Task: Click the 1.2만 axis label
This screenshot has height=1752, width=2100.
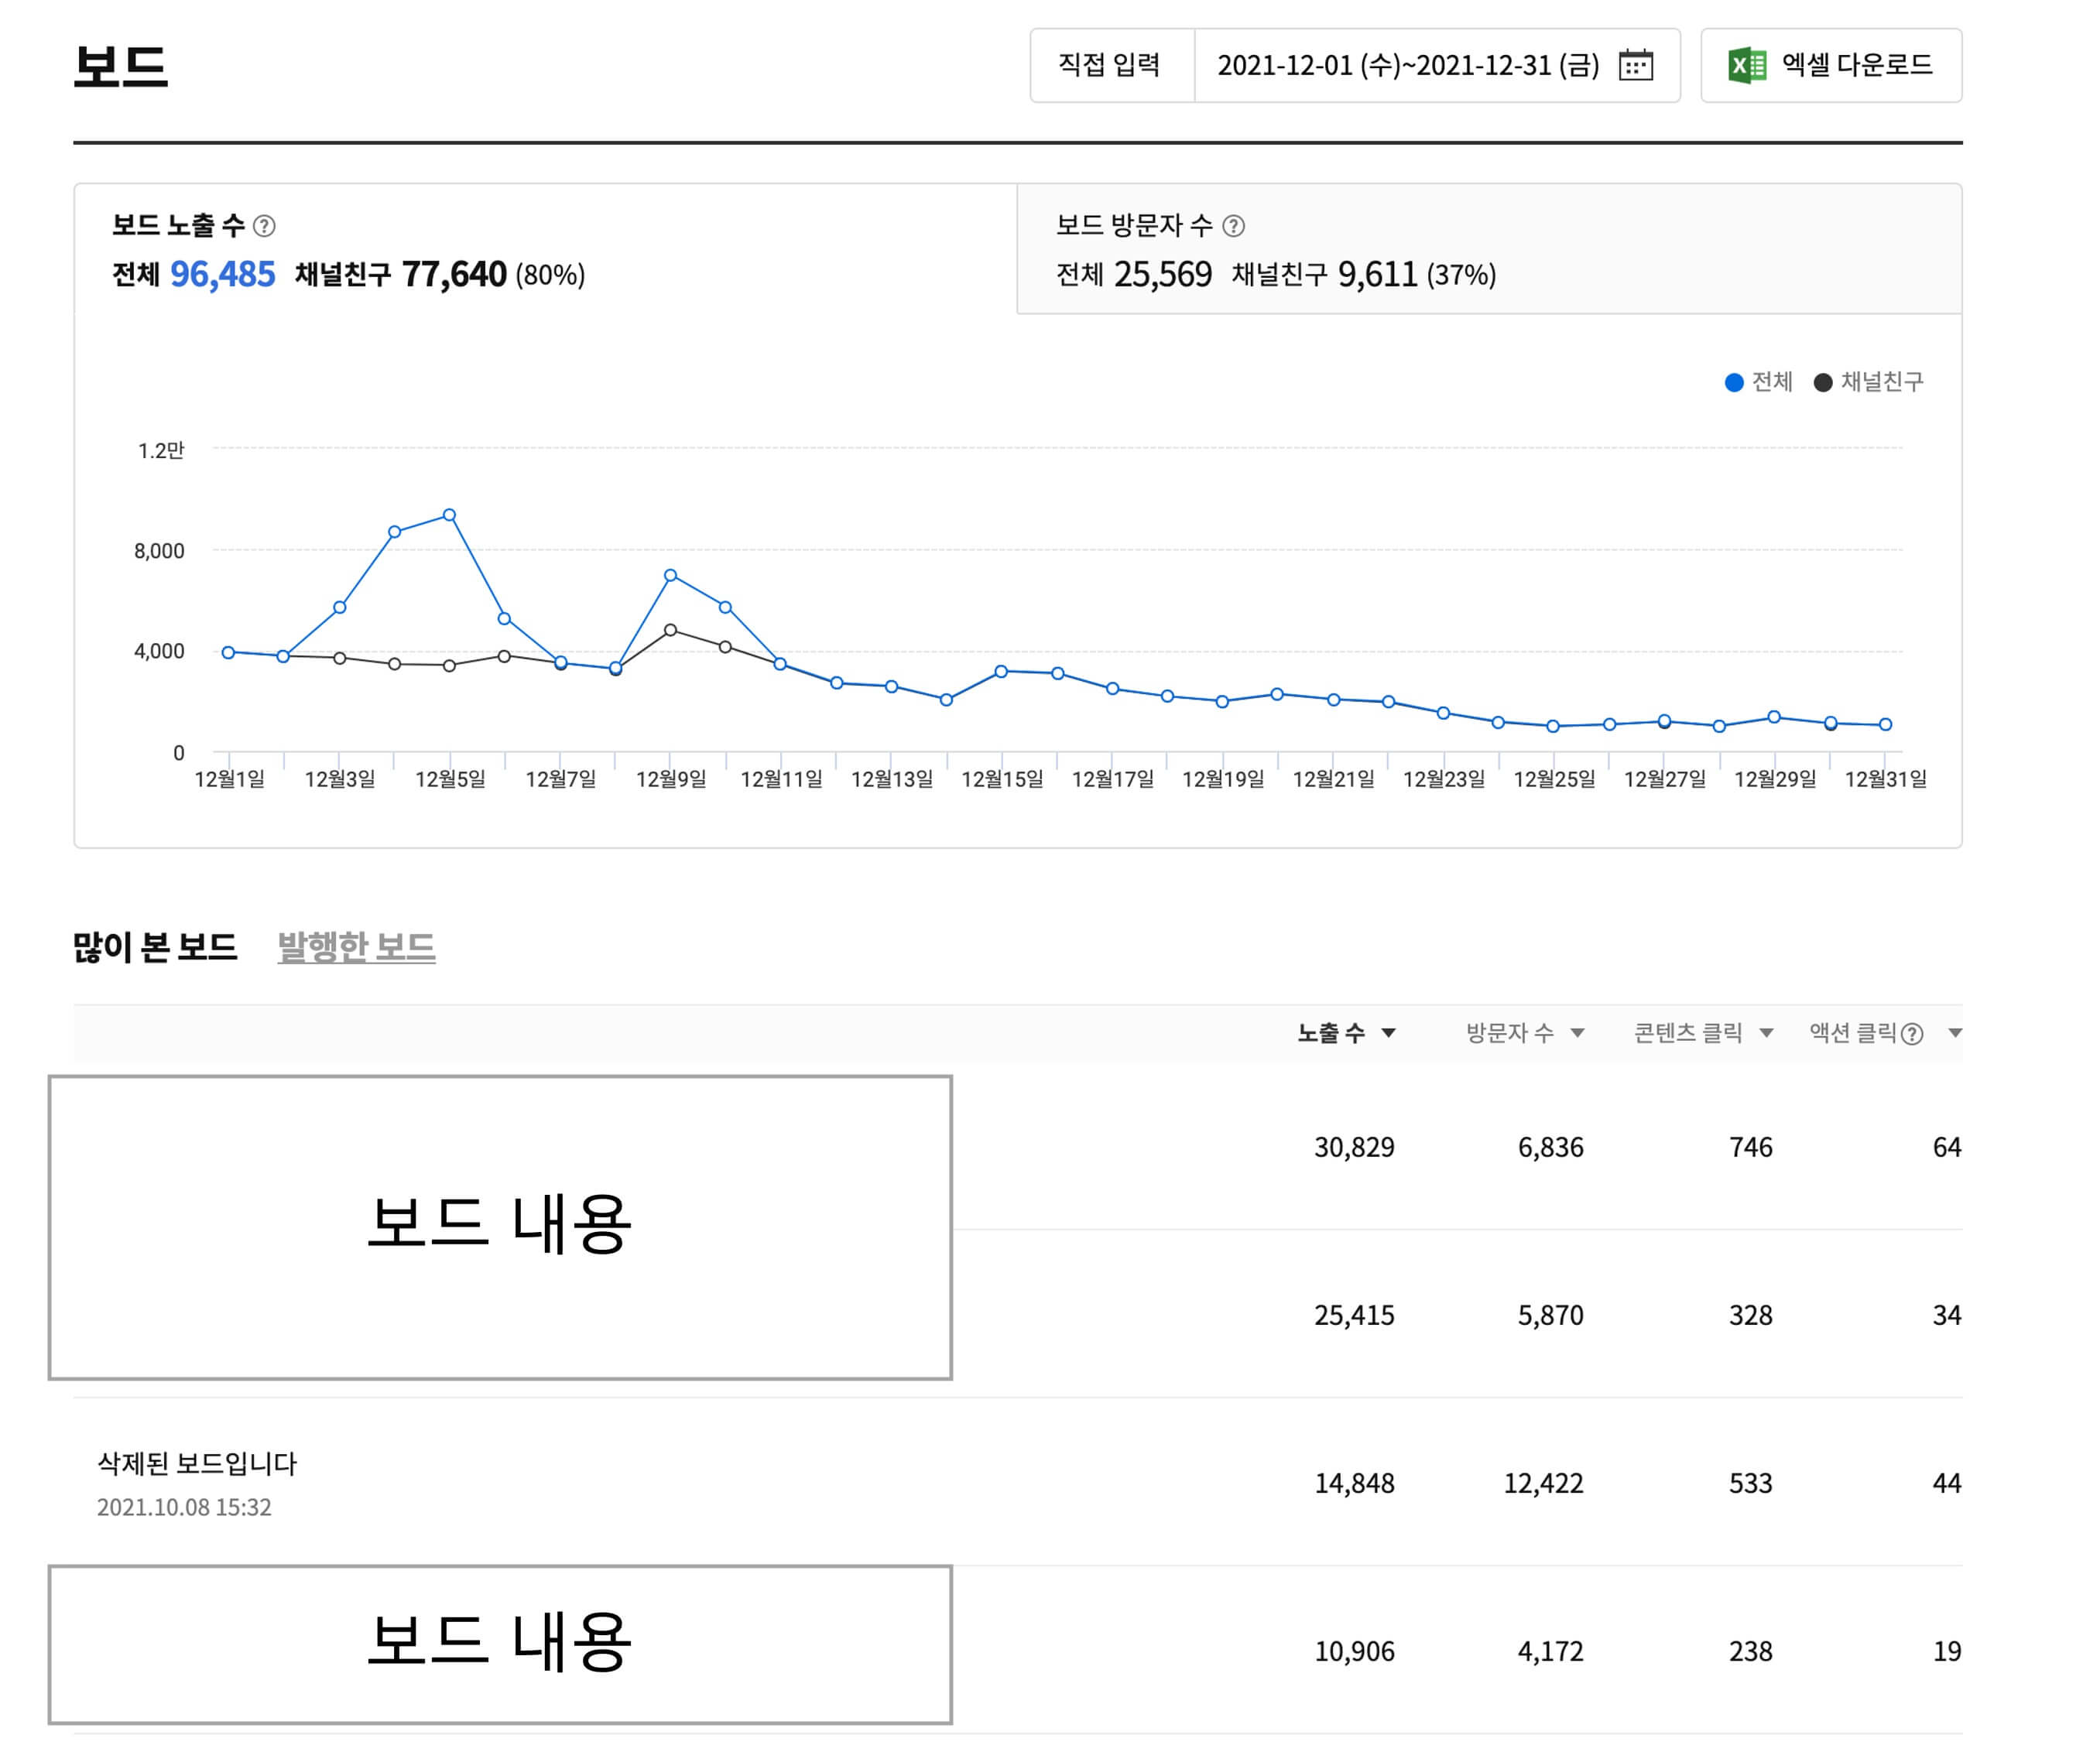Action: [161, 450]
